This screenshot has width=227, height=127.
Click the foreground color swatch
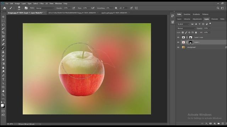(x=2, y=105)
